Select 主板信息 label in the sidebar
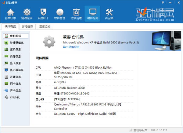 click(x=16, y=49)
